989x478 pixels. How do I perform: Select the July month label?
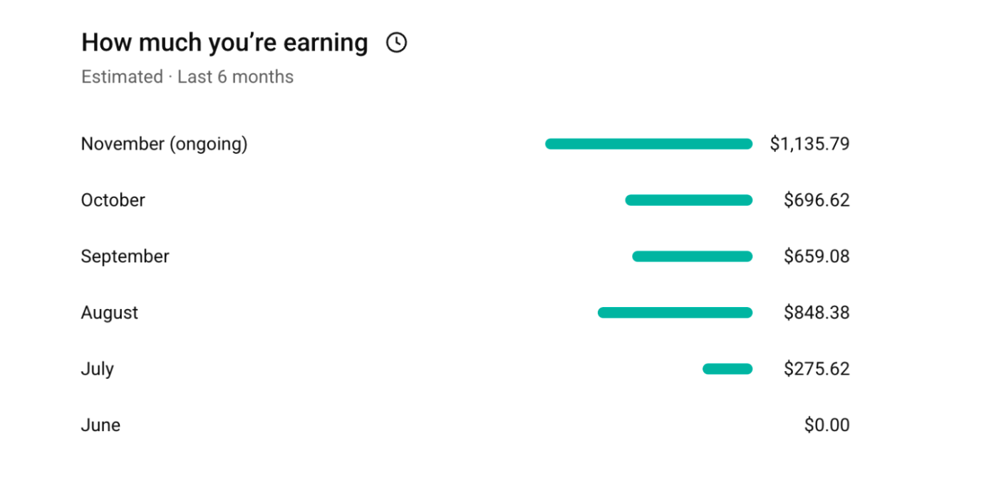point(97,369)
